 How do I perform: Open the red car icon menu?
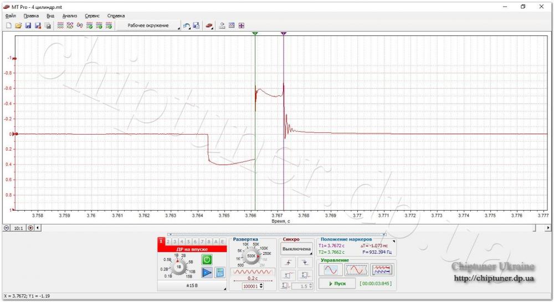[209, 25]
